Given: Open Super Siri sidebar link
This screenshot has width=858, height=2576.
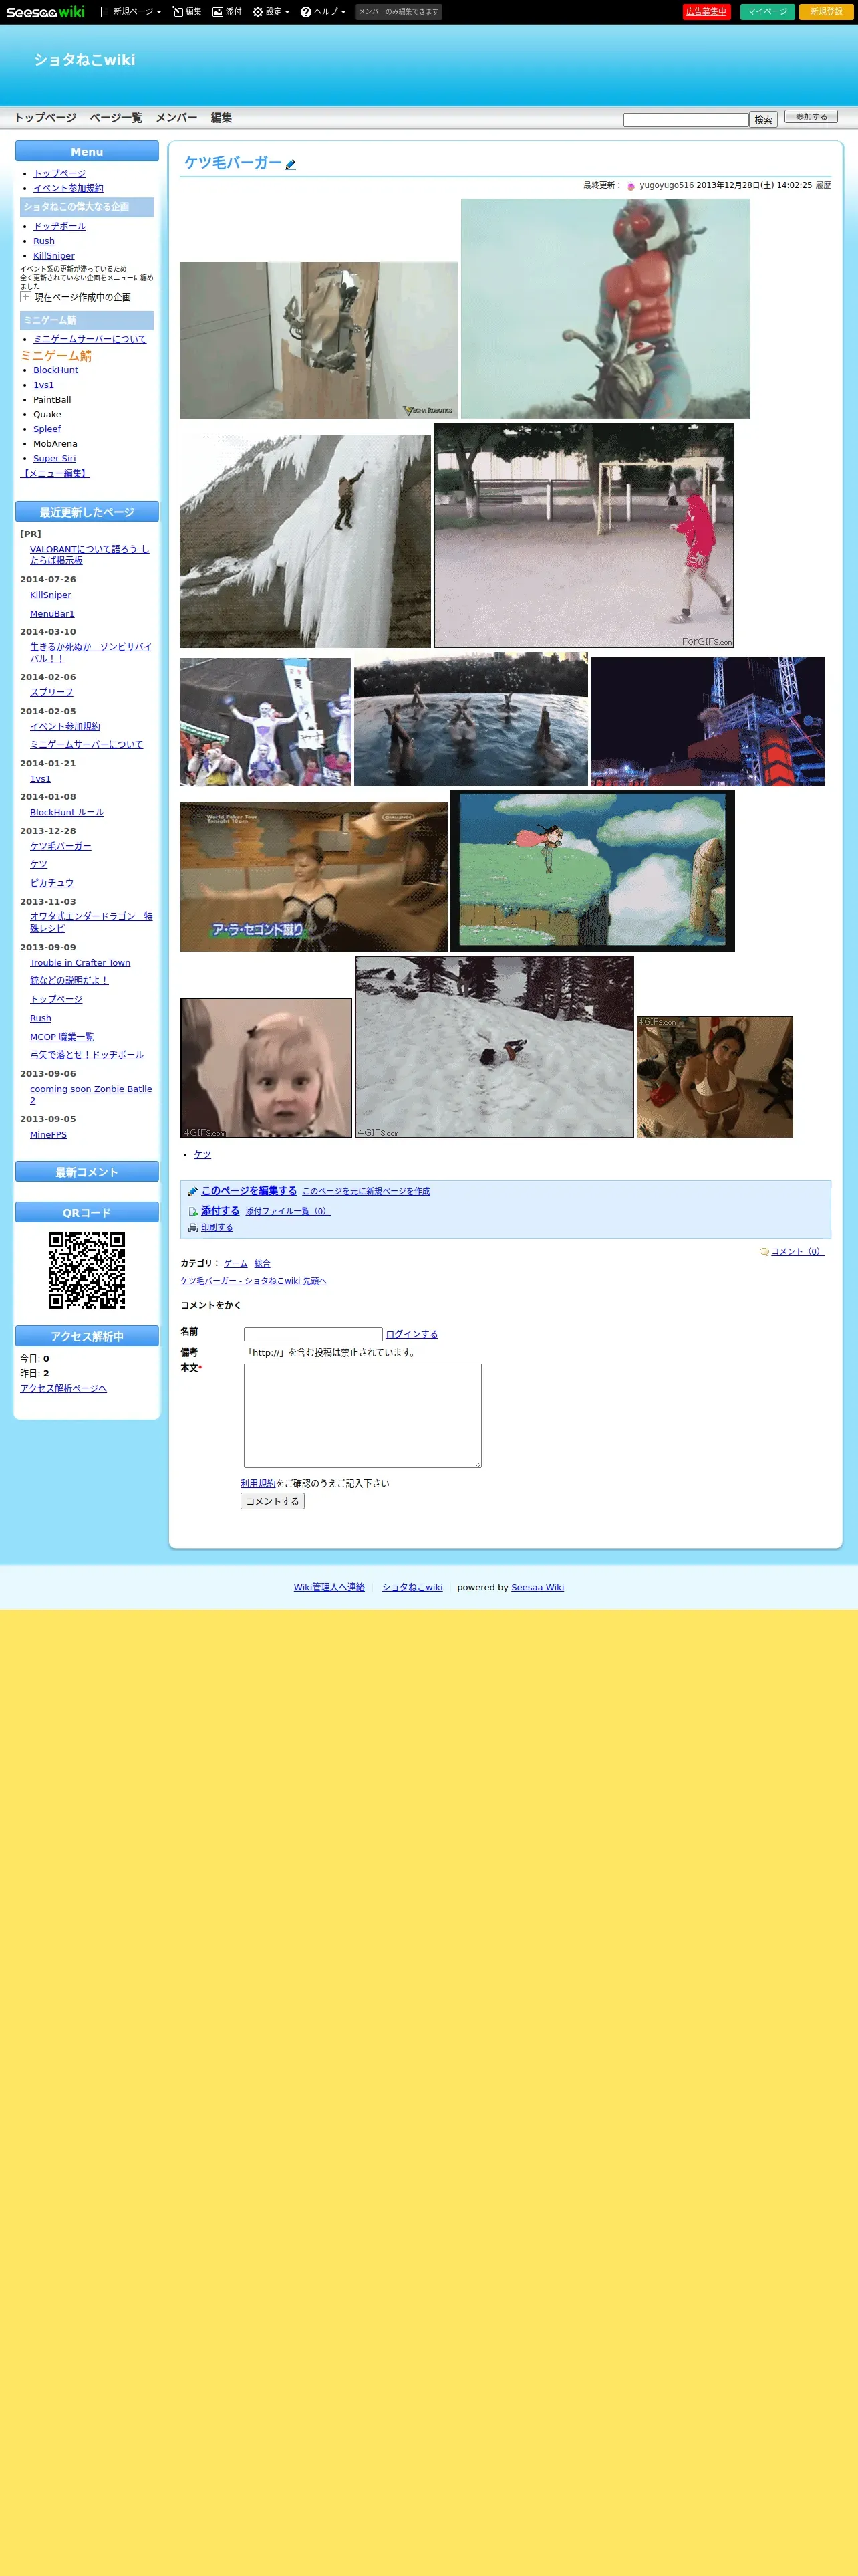Looking at the screenshot, I should click(x=55, y=458).
